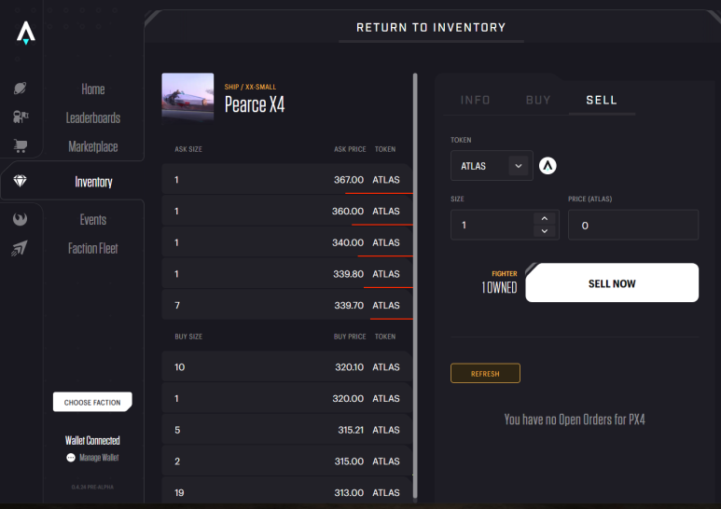
Task: Click the CHOOSE FACTION button
Action: [92, 402]
